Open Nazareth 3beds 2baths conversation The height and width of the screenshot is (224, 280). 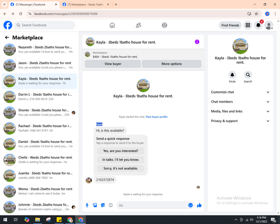[x=39, y=49]
